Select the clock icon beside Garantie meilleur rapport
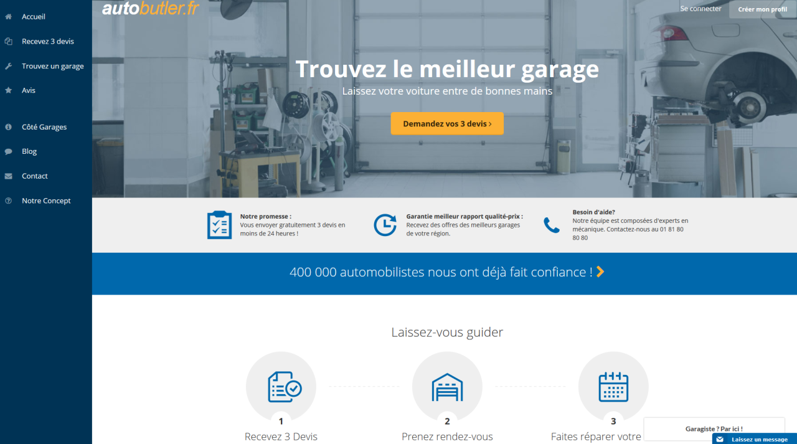Viewport: 797px width, 444px height. (385, 225)
